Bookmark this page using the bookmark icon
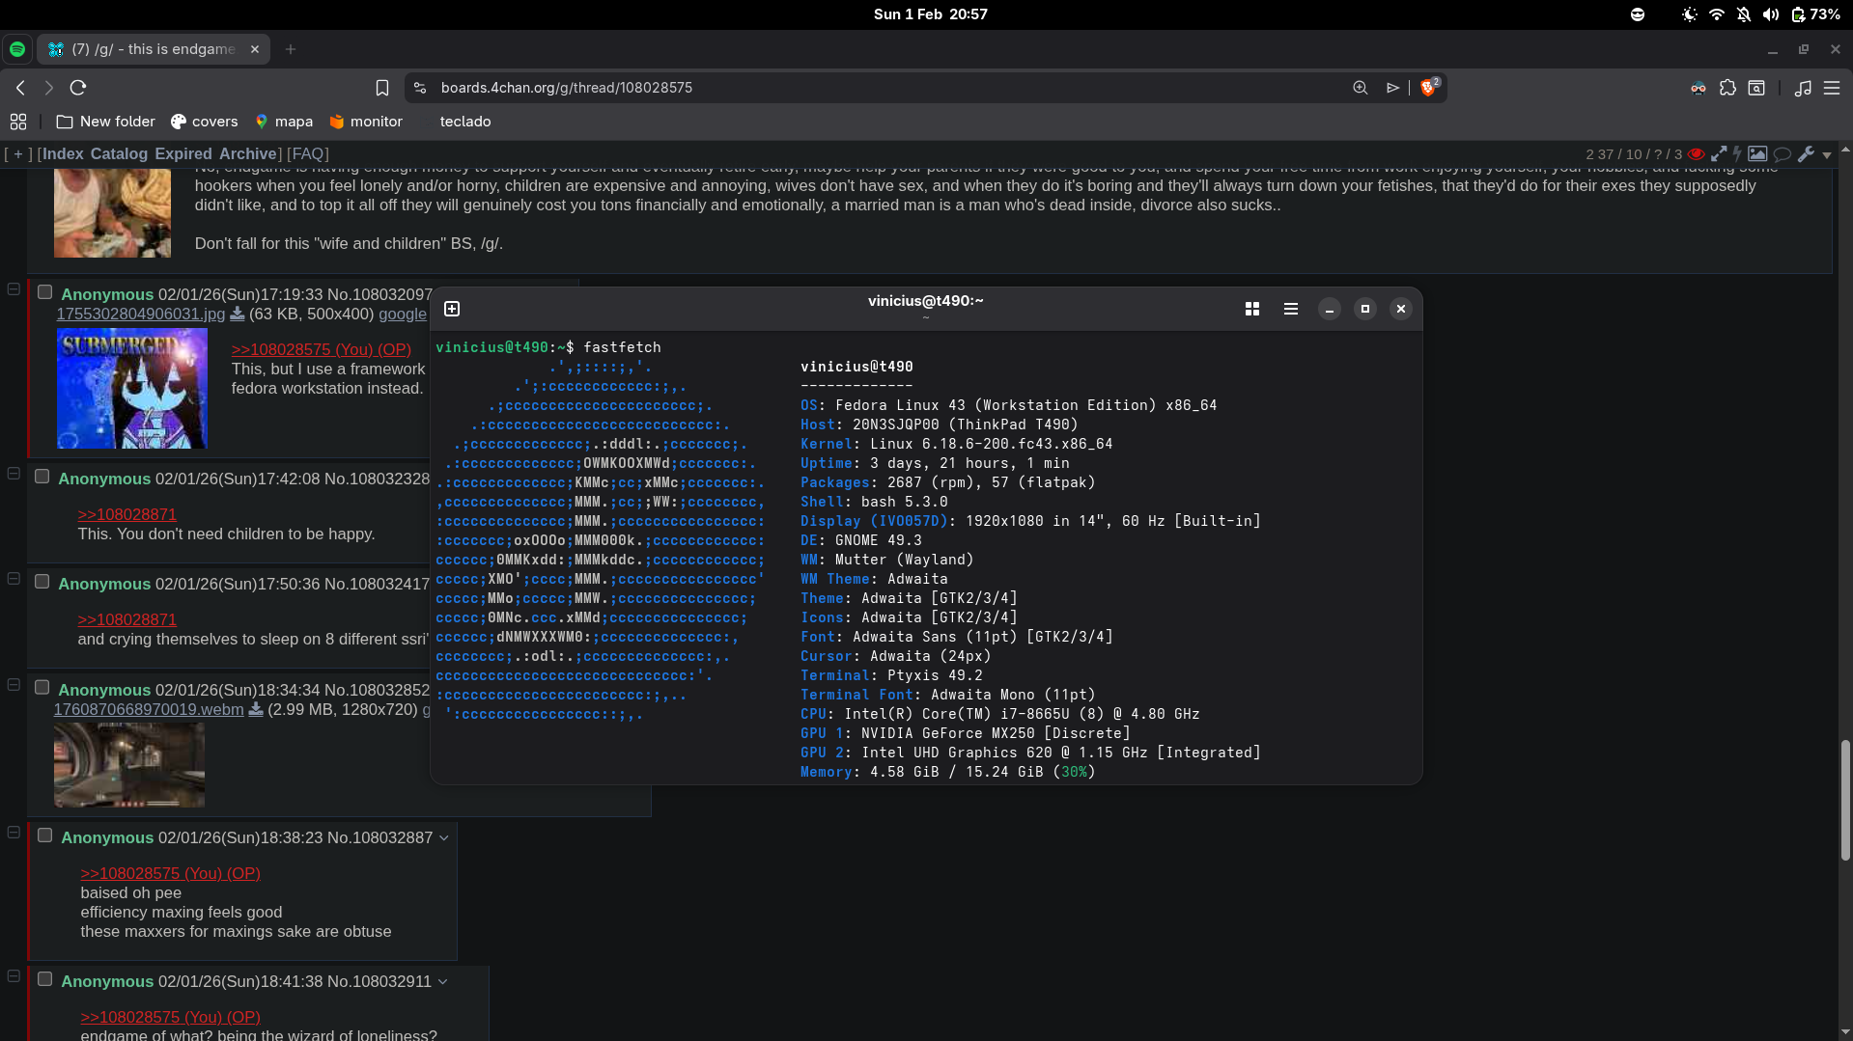Image resolution: width=1853 pixels, height=1041 pixels. point(382,88)
